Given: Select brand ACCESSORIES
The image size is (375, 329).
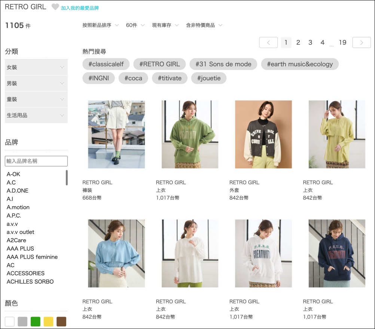Looking at the screenshot, I should [25, 273].
